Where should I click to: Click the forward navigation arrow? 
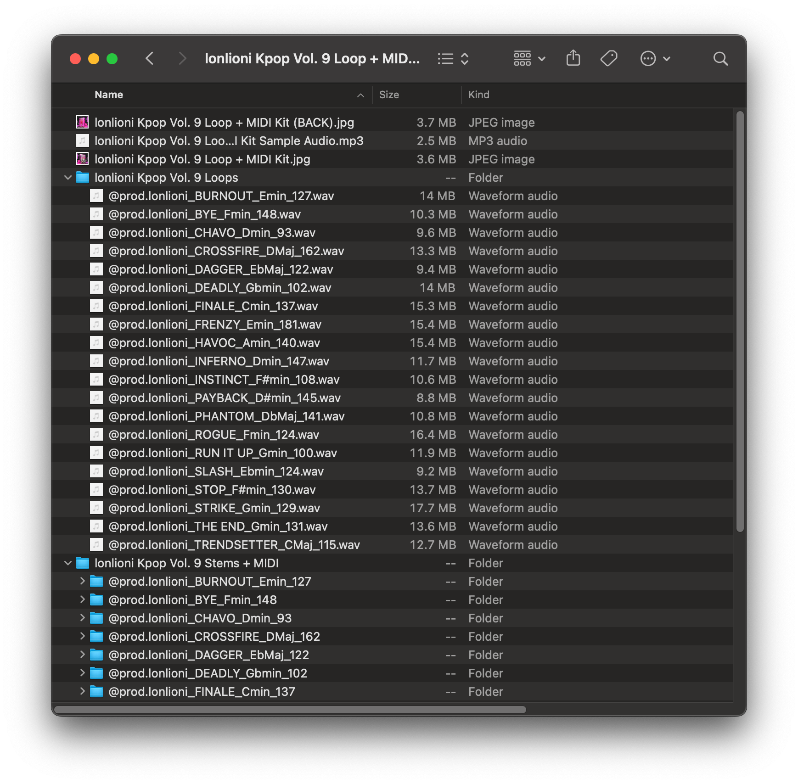point(182,58)
